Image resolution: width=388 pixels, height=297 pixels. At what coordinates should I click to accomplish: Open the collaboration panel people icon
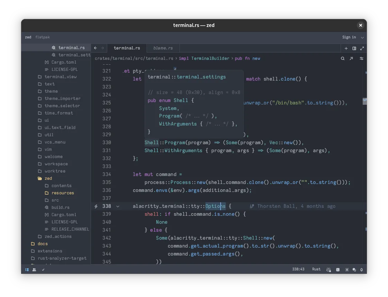tap(34, 269)
